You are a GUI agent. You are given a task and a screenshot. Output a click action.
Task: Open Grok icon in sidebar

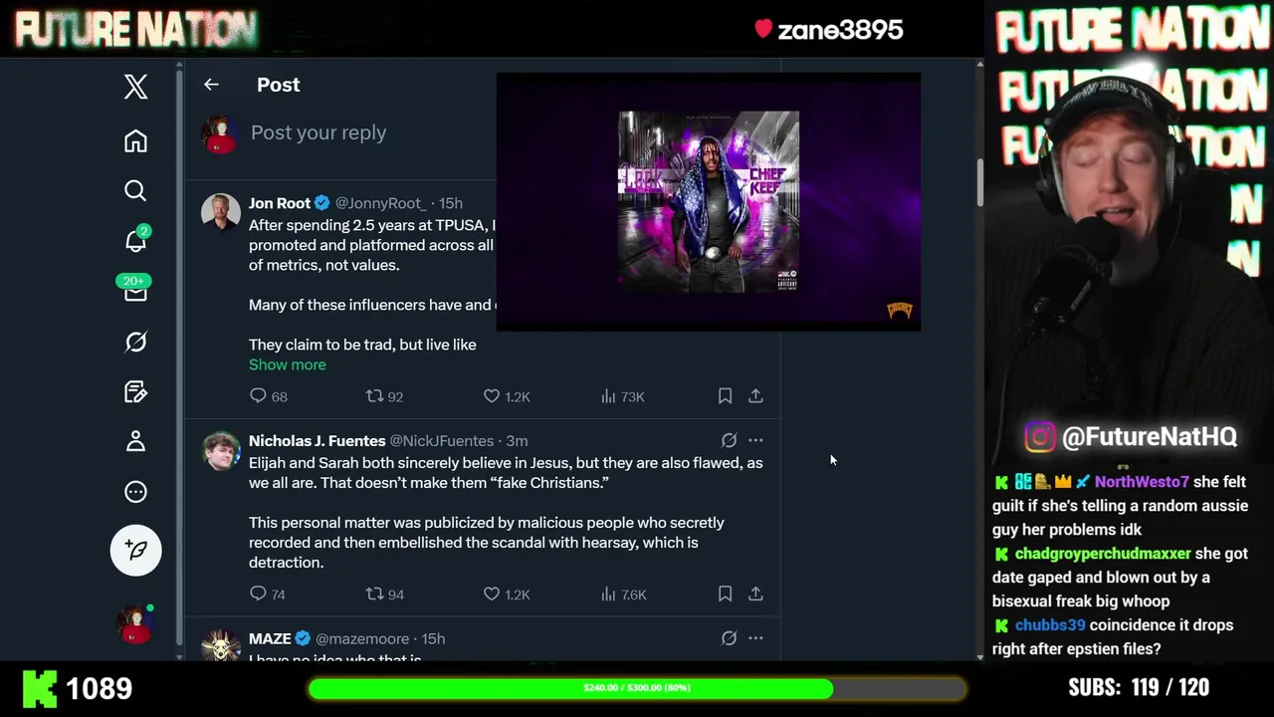[x=136, y=342]
